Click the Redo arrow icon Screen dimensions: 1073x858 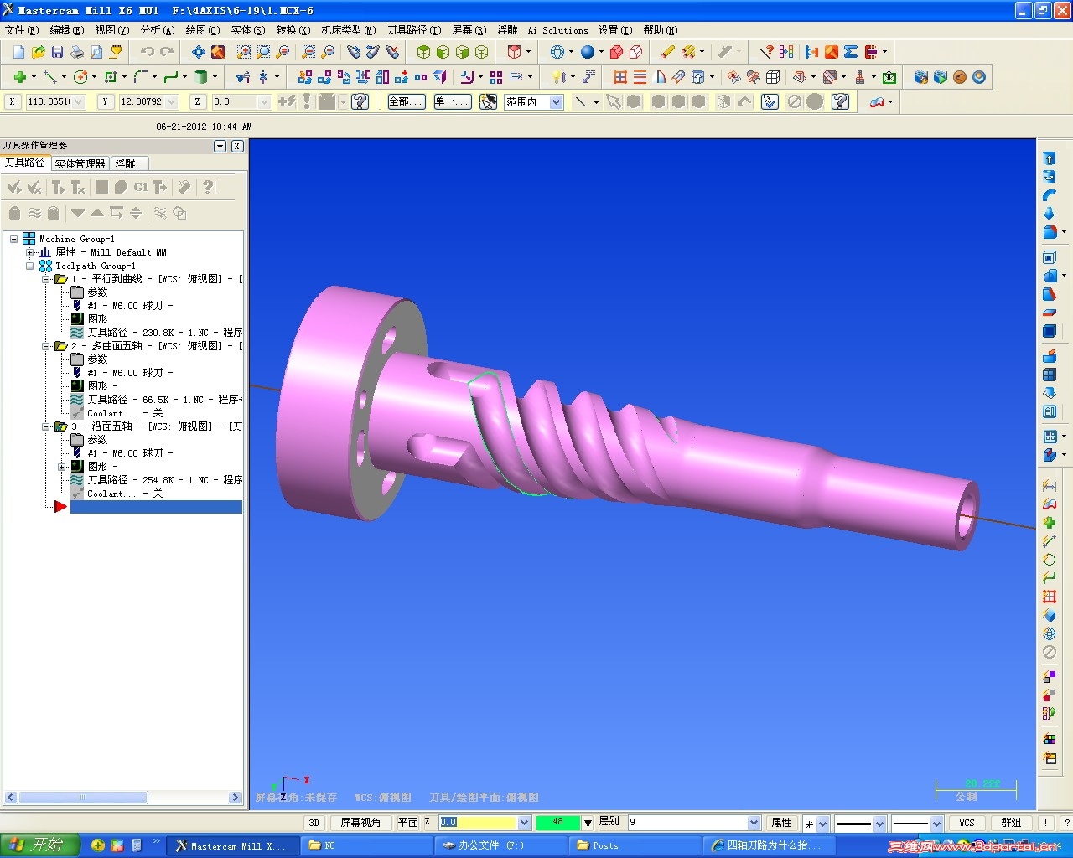(x=167, y=52)
